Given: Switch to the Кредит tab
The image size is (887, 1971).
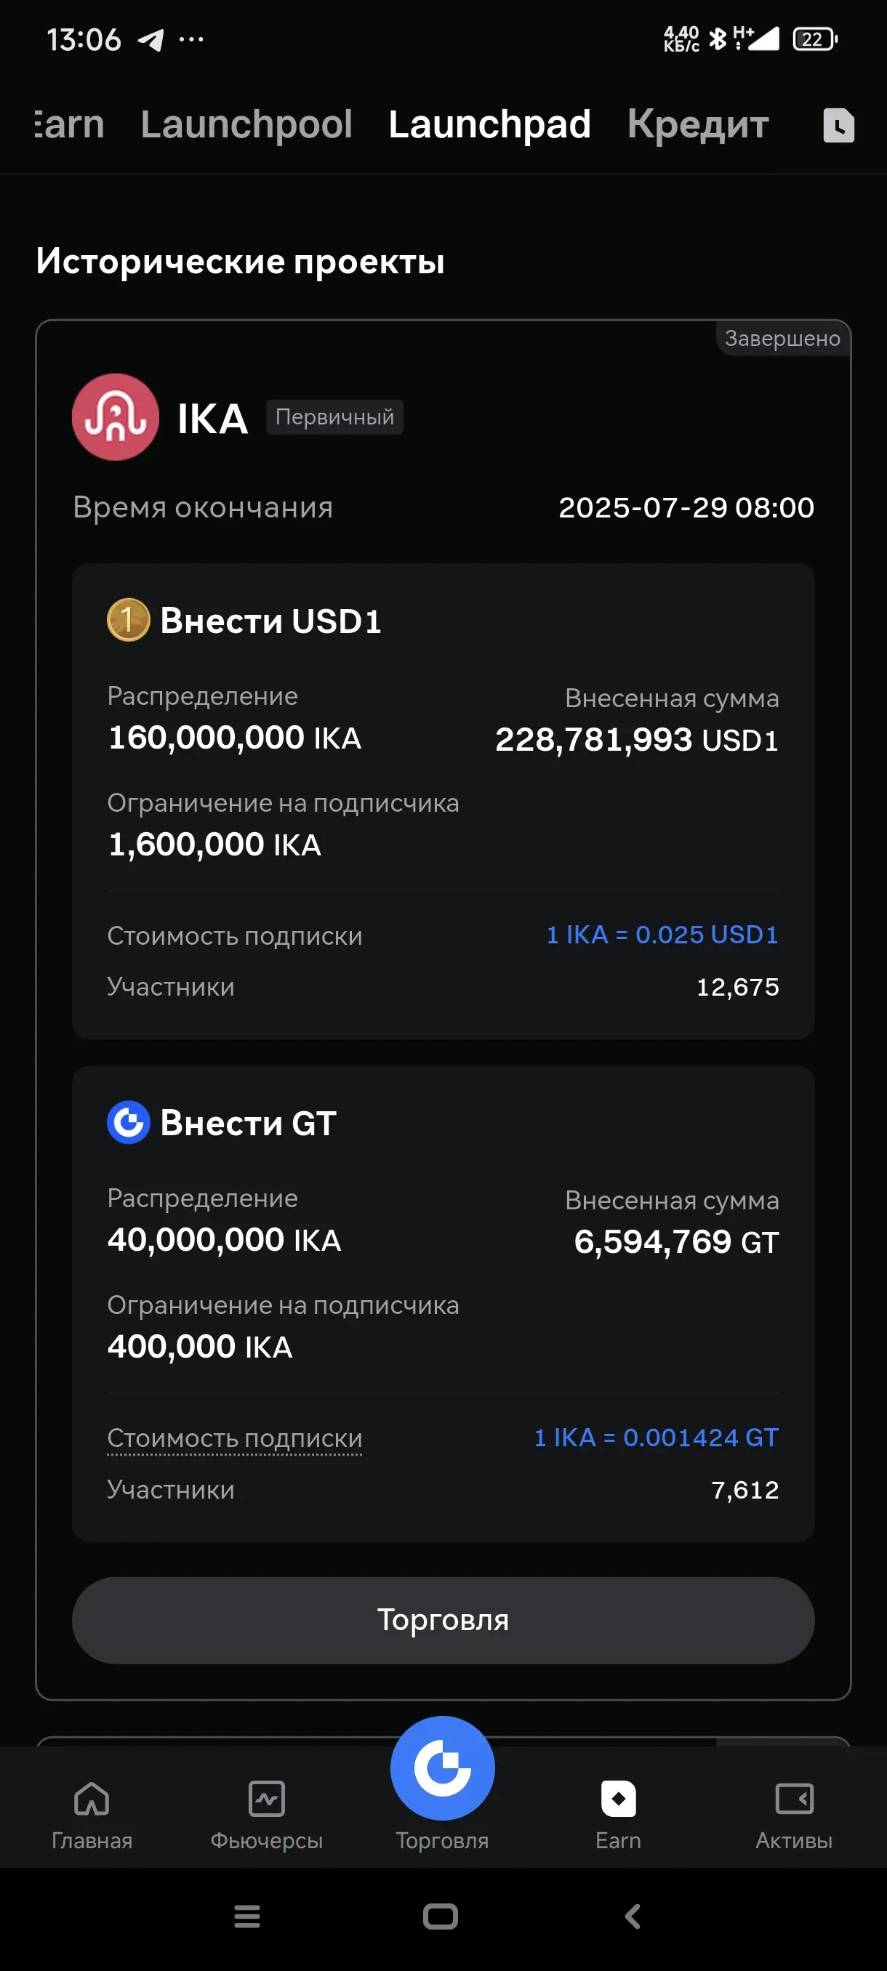Looking at the screenshot, I should [698, 124].
